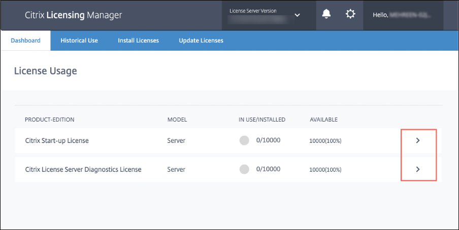
Task: Open the Historical Use tab
Action: click(x=79, y=41)
